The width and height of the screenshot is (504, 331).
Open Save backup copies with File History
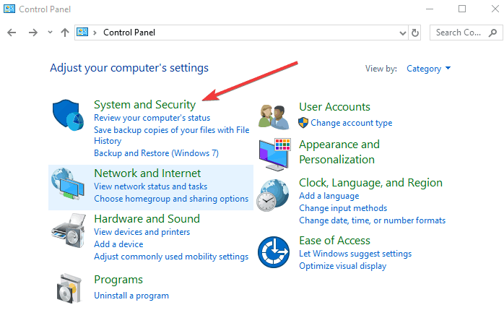(x=172, y=135)
